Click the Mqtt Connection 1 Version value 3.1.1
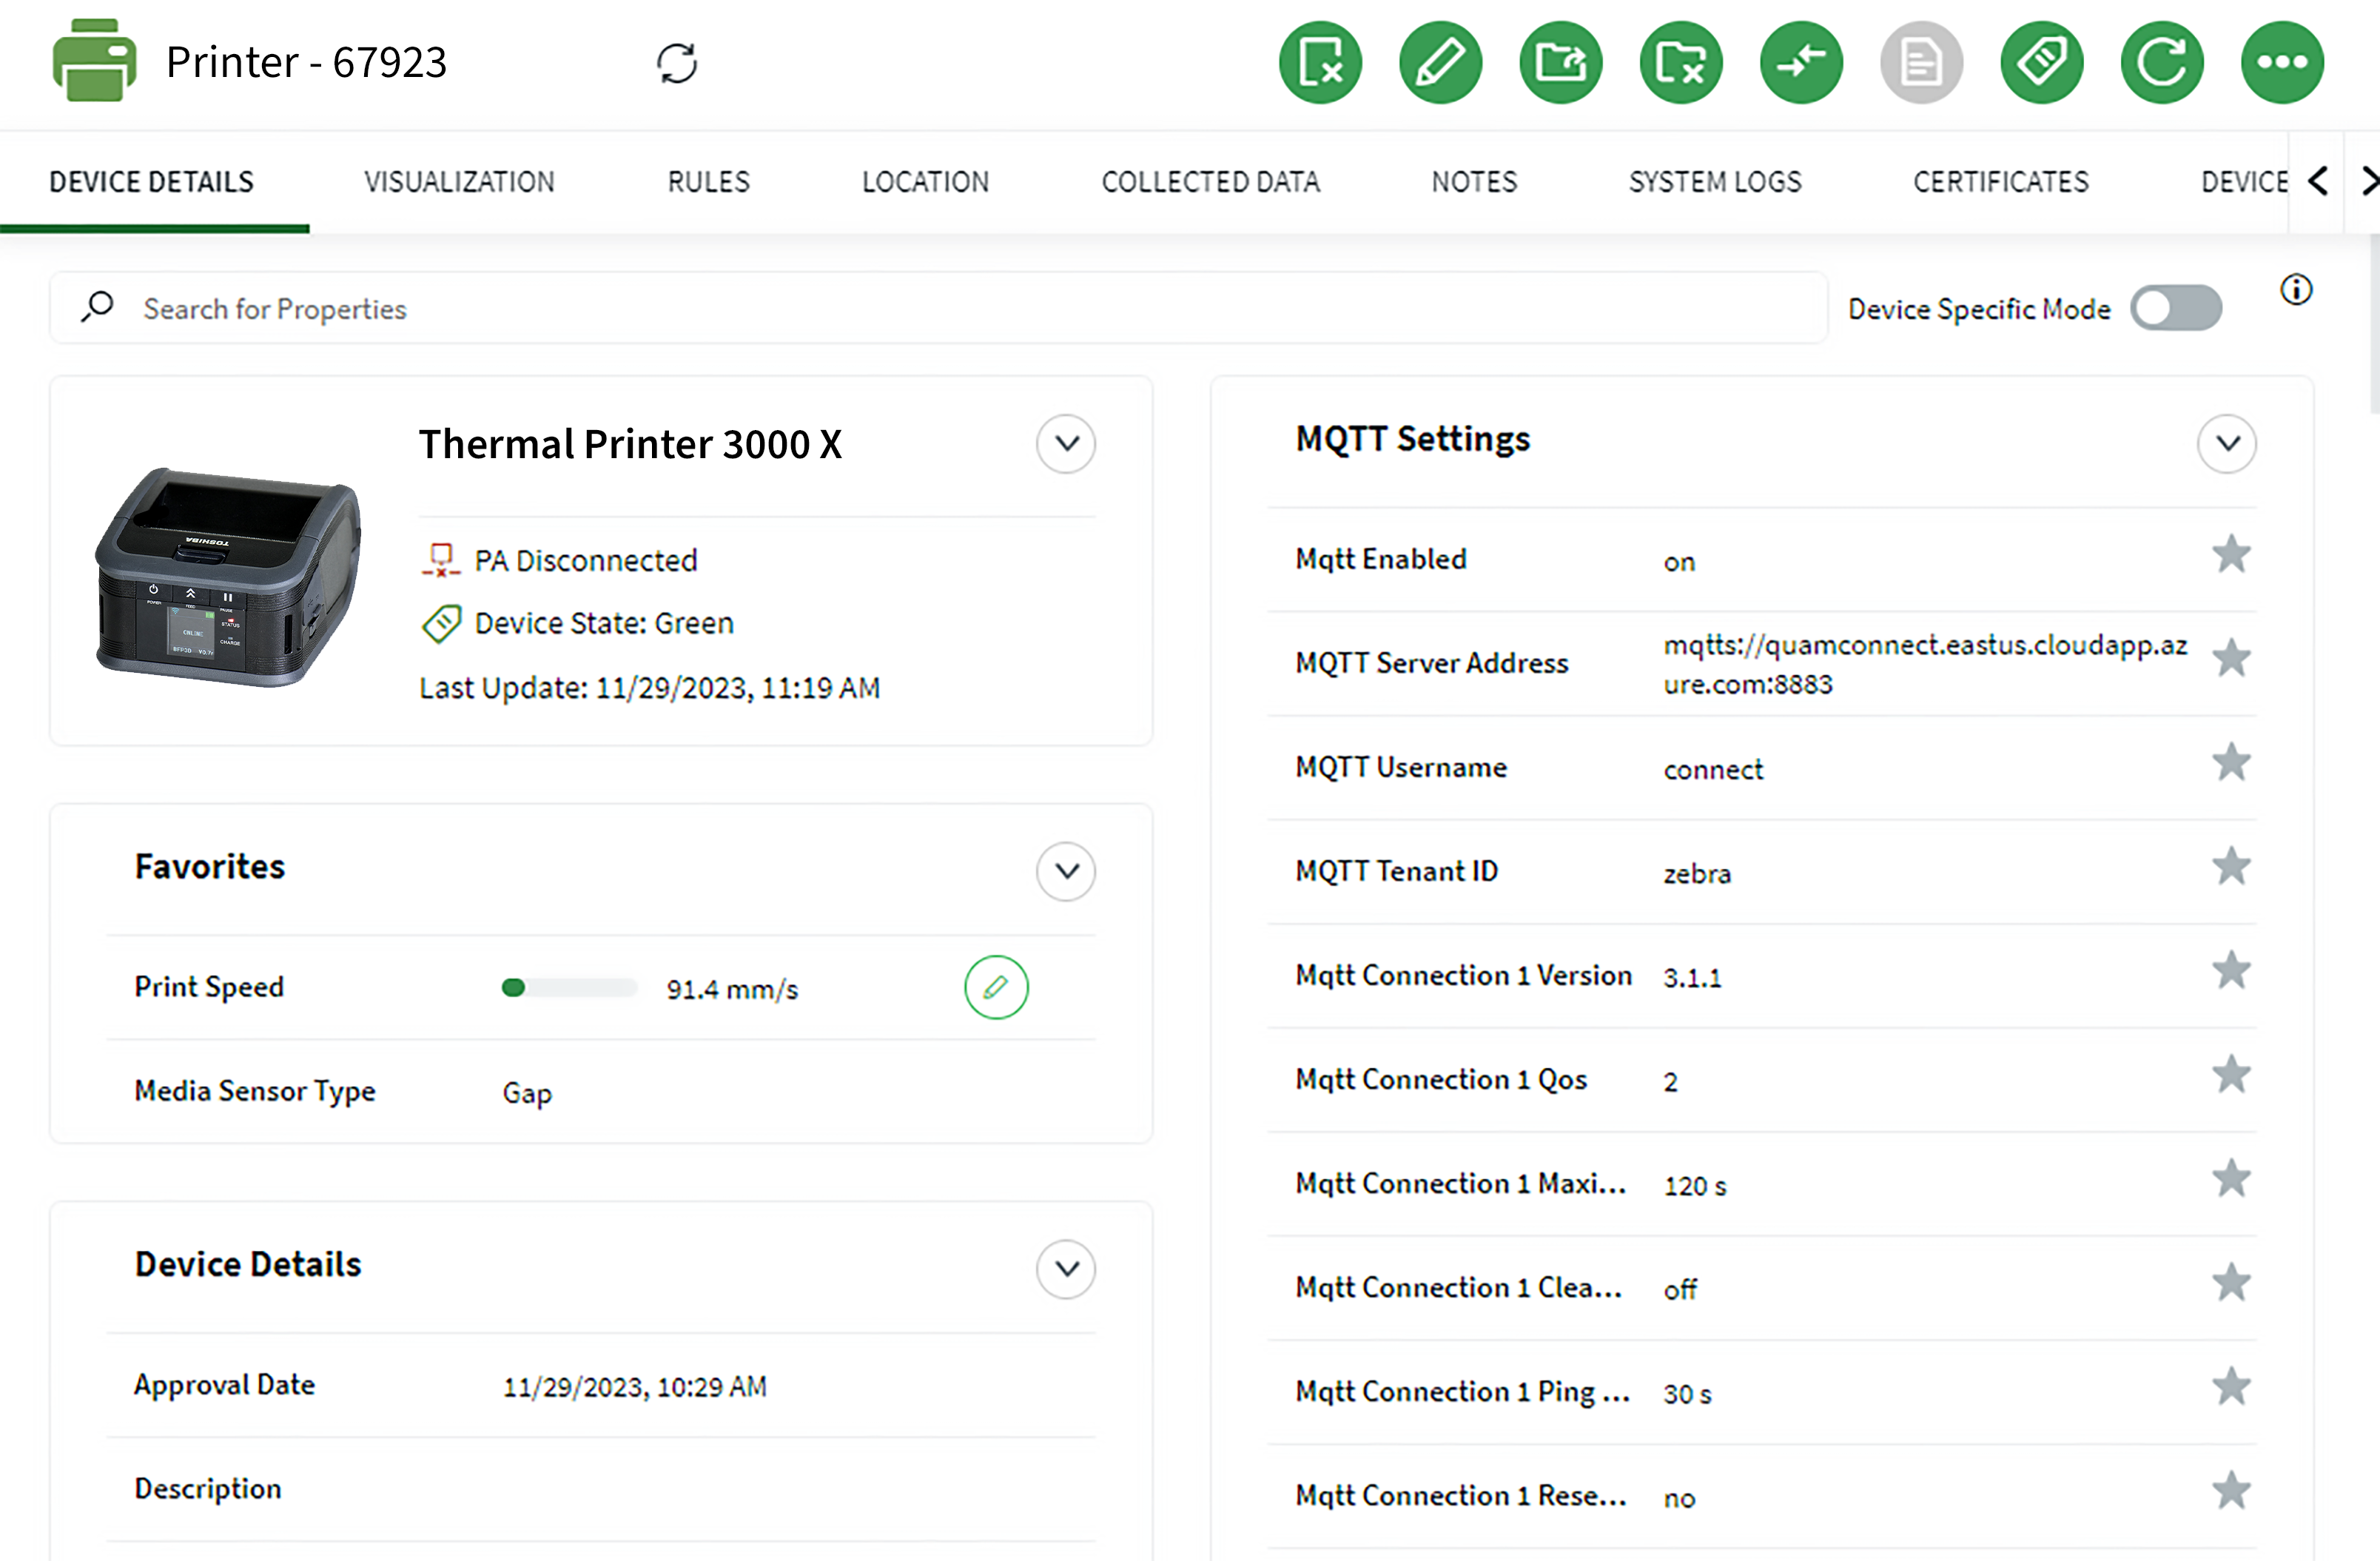This screenshot has width=2380, height=1561. (x=1692, y=977)
